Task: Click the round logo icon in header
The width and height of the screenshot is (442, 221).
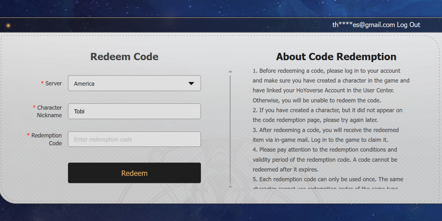Action: point(8,25)
